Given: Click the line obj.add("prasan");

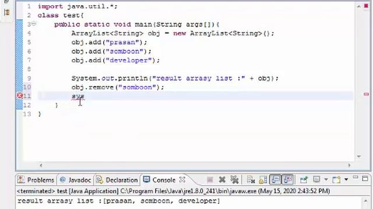Looking at the screenshot, I should [x=109, y=42].
